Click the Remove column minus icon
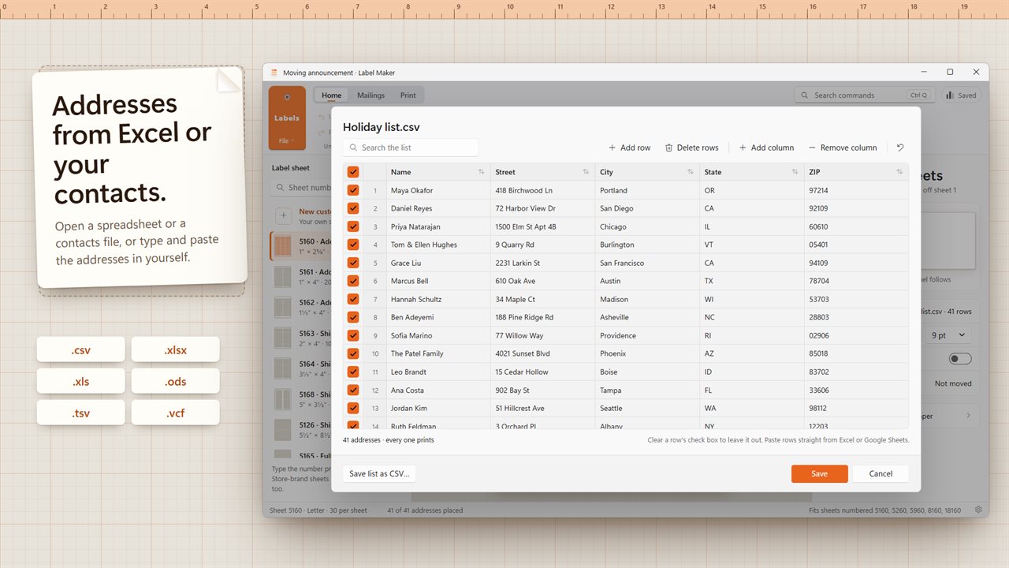The height and width of the screenshot is (568, 1009). [812, 148]
